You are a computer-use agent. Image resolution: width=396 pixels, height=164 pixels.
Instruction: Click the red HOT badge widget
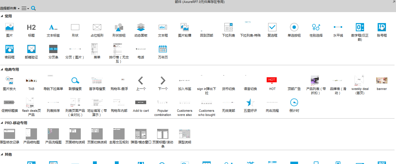pyautogui.click(x=272, y=80)
